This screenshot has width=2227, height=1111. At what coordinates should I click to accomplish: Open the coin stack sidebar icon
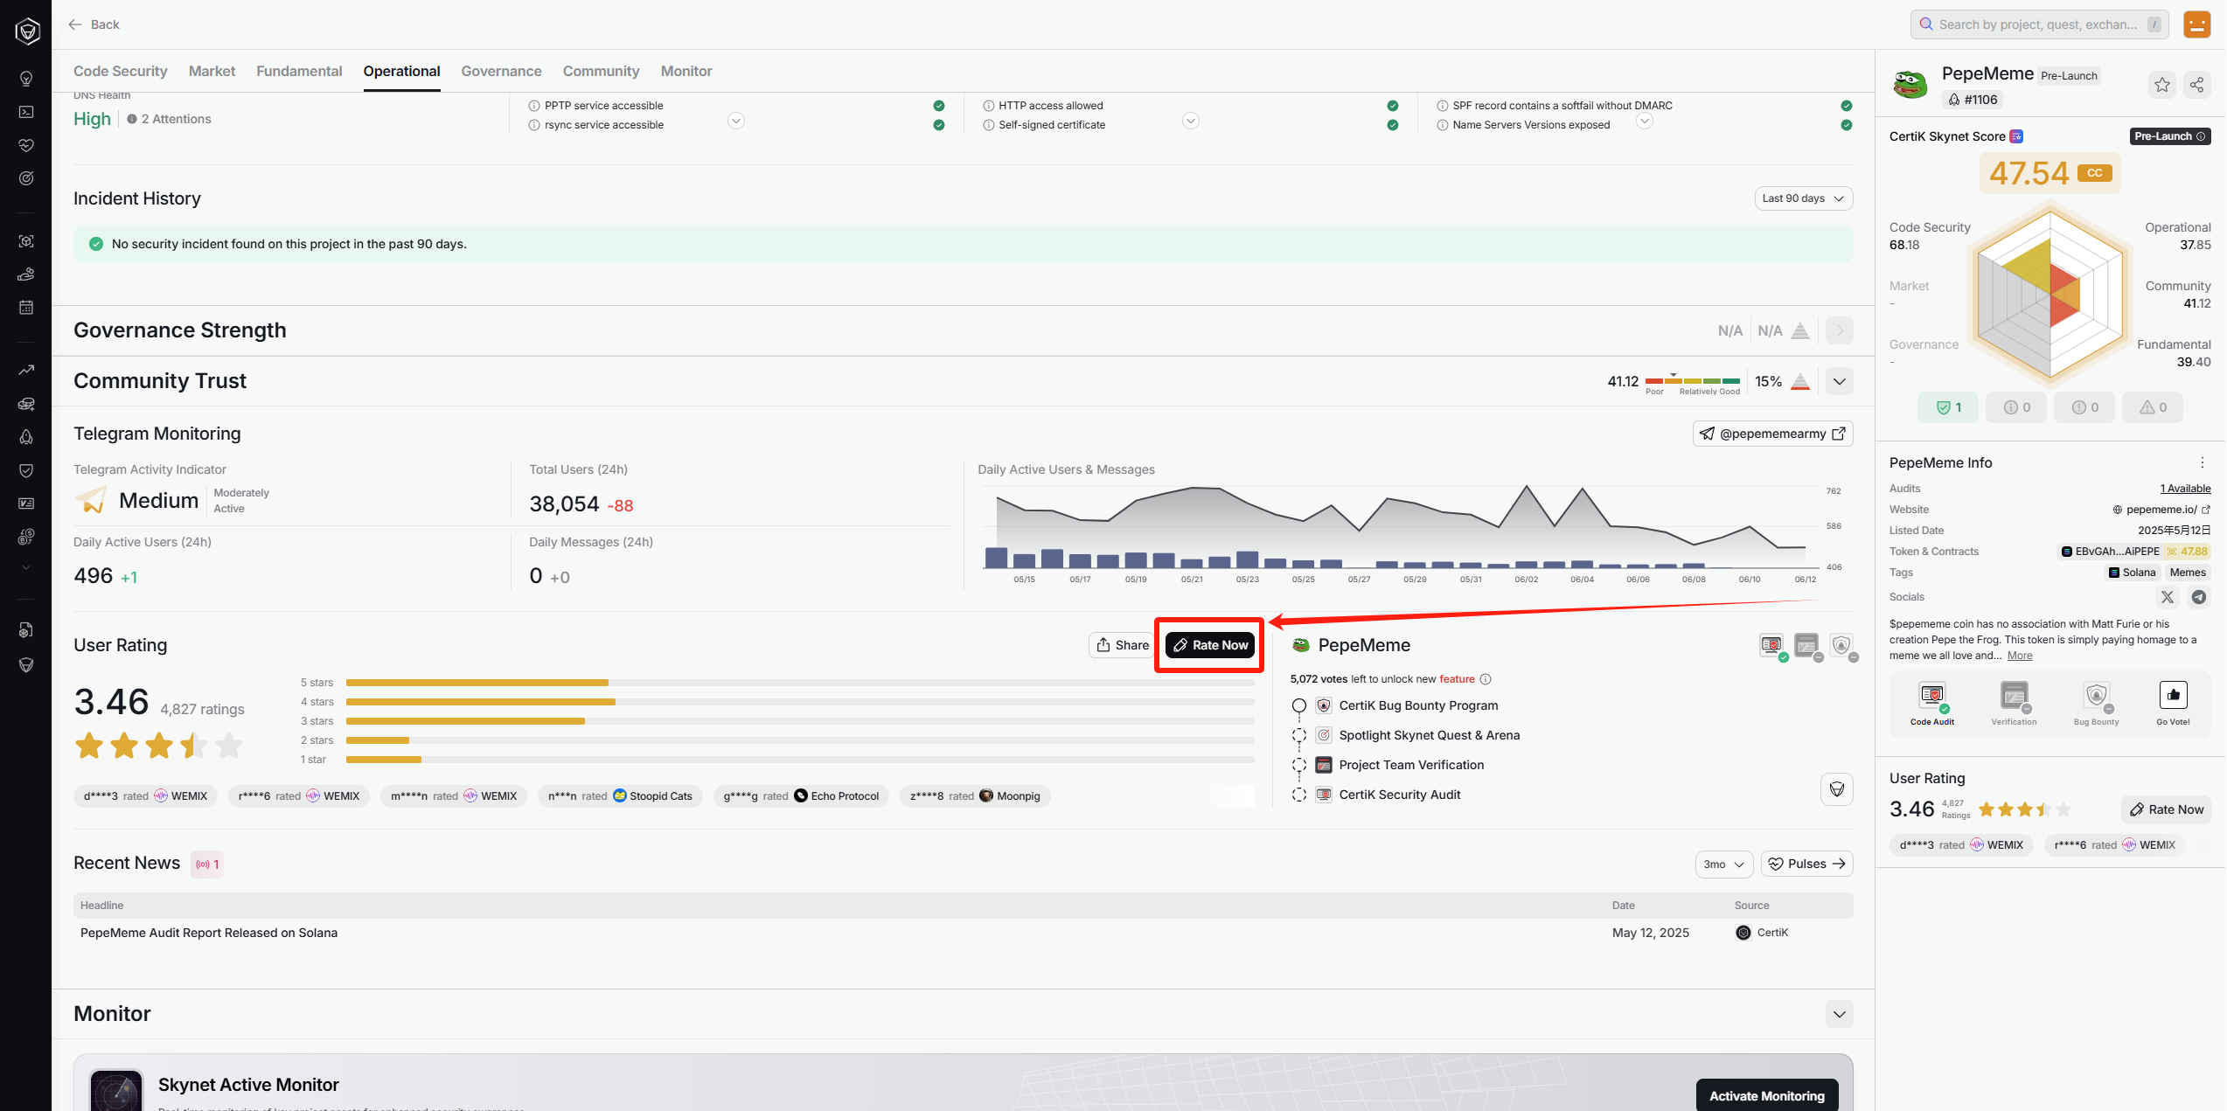26,404
